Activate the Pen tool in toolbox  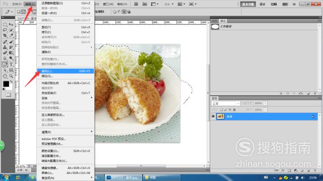point(5,64)
